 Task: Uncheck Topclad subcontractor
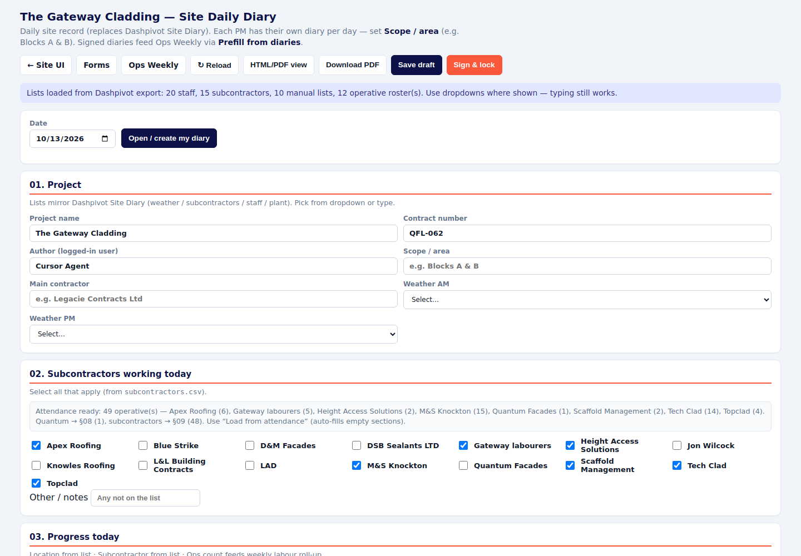point(36,483)
